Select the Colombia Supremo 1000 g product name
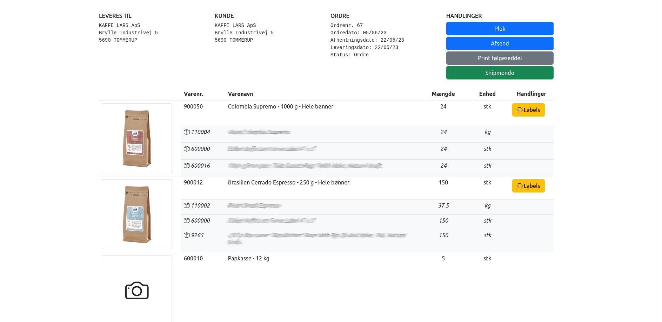 [280, 106]
